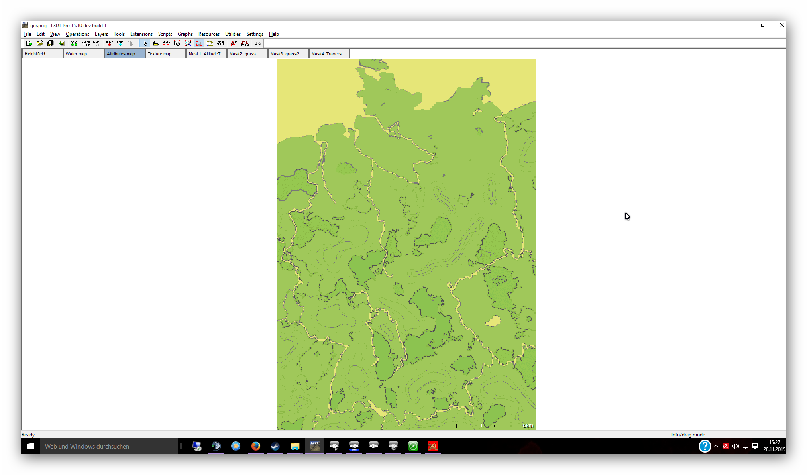Screen dimensions: 807x475
Task: Select the Mask2_grass map tab
Action: 247,54
